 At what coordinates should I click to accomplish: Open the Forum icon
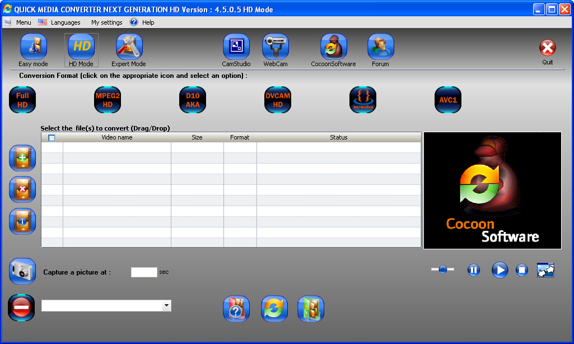pyautogui.click(x=380, y=47)
